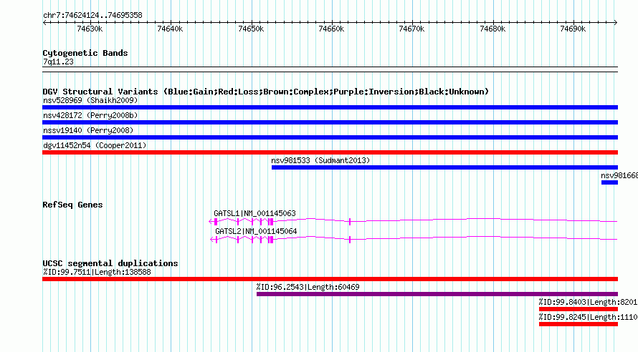Click the nsv428172 (Perry2008b) label
This screenshot has width=638, height=352.
(90, 115)
